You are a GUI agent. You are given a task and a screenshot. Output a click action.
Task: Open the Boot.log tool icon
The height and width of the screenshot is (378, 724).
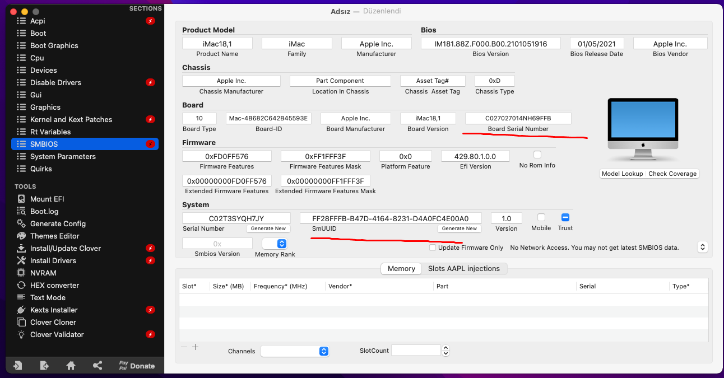pyautogui.click(x=21, y=211)
